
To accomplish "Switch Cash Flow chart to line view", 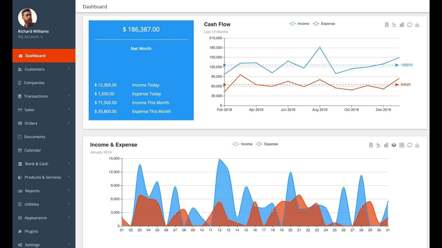I will click(394, 25).
